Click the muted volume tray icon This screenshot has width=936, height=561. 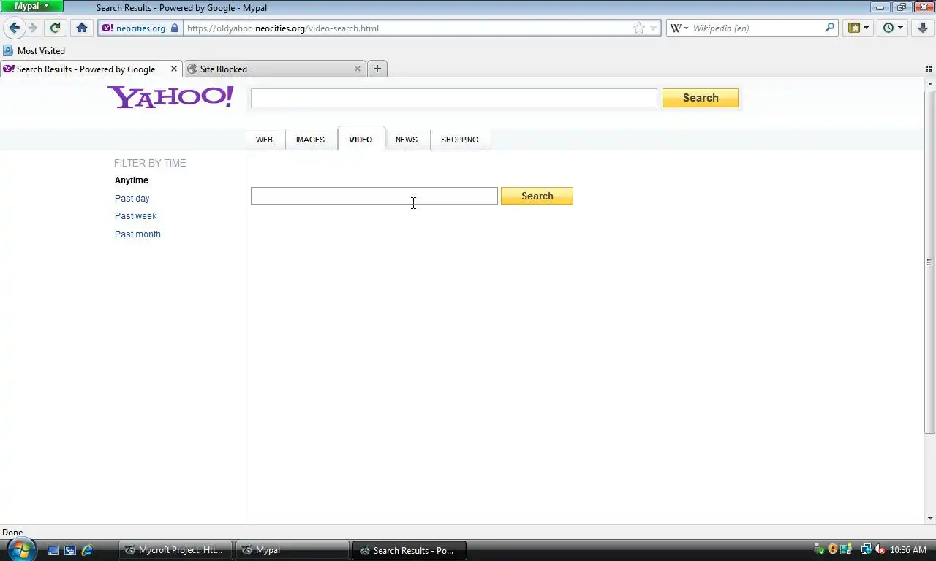pos(880,550)
